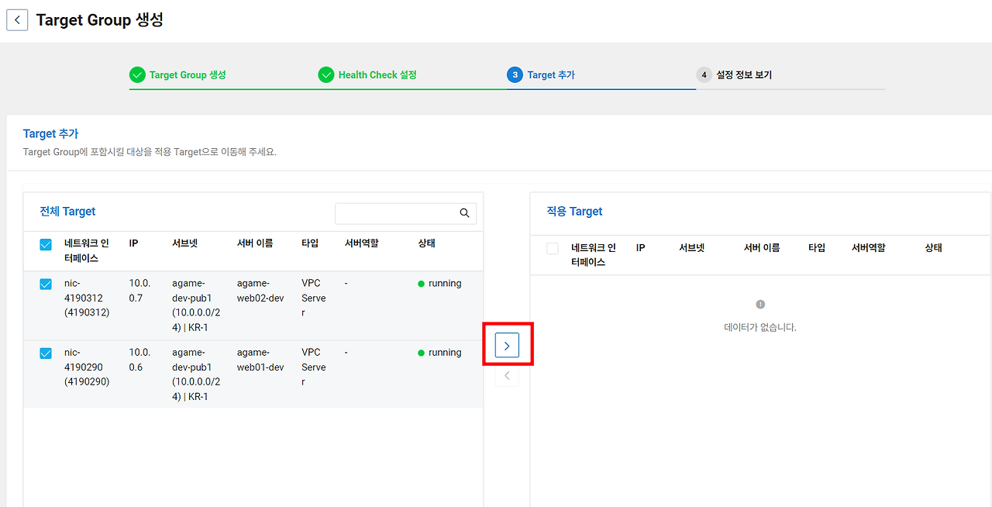
Task: Click the 전체 Target panel title
Action: click(x=67, y=212)
